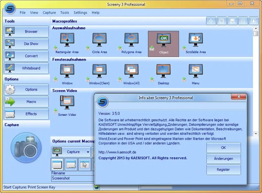Open the Convert tool
Viewport: 262px width, 193px height.
point(26,56)
